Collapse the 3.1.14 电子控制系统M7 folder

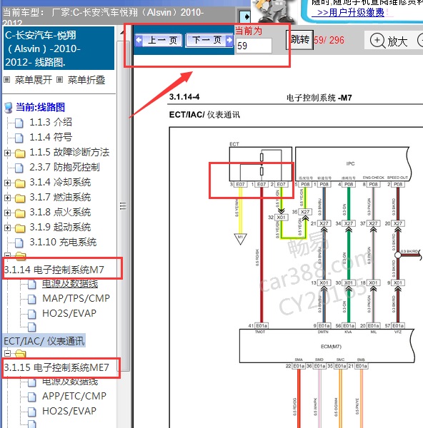[7, 255]
